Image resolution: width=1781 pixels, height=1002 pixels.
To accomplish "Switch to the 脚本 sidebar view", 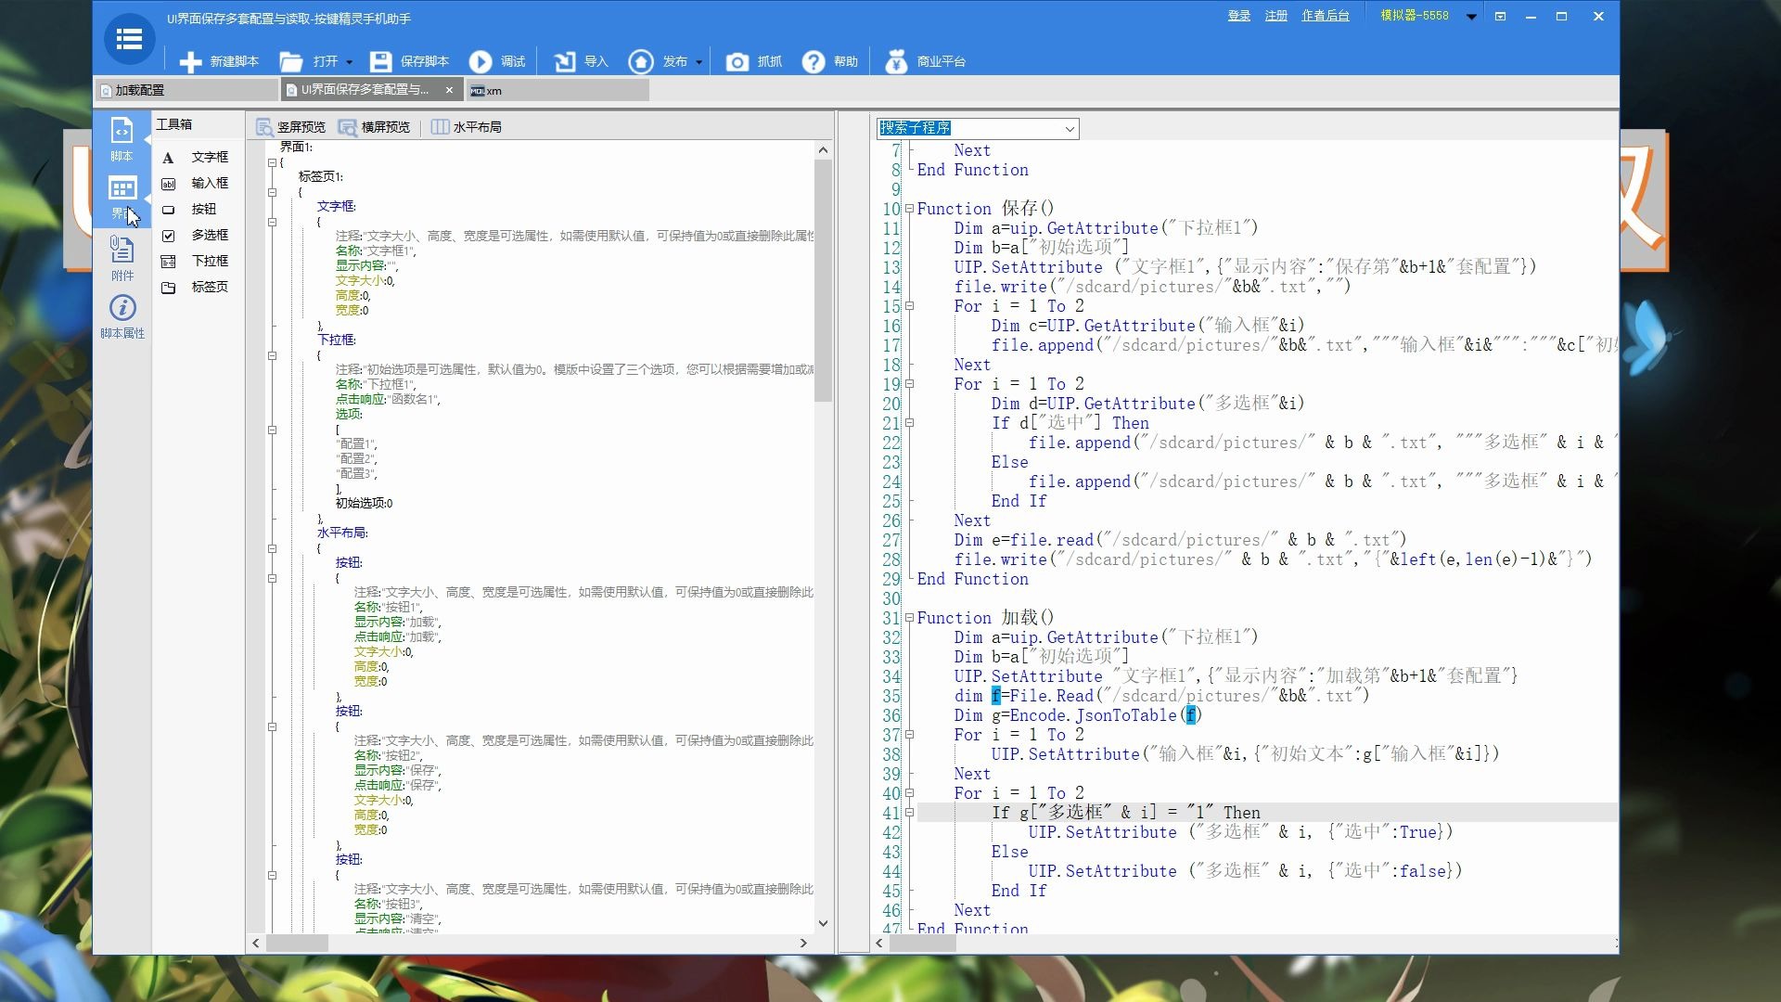I will click(x=122, y=139).
